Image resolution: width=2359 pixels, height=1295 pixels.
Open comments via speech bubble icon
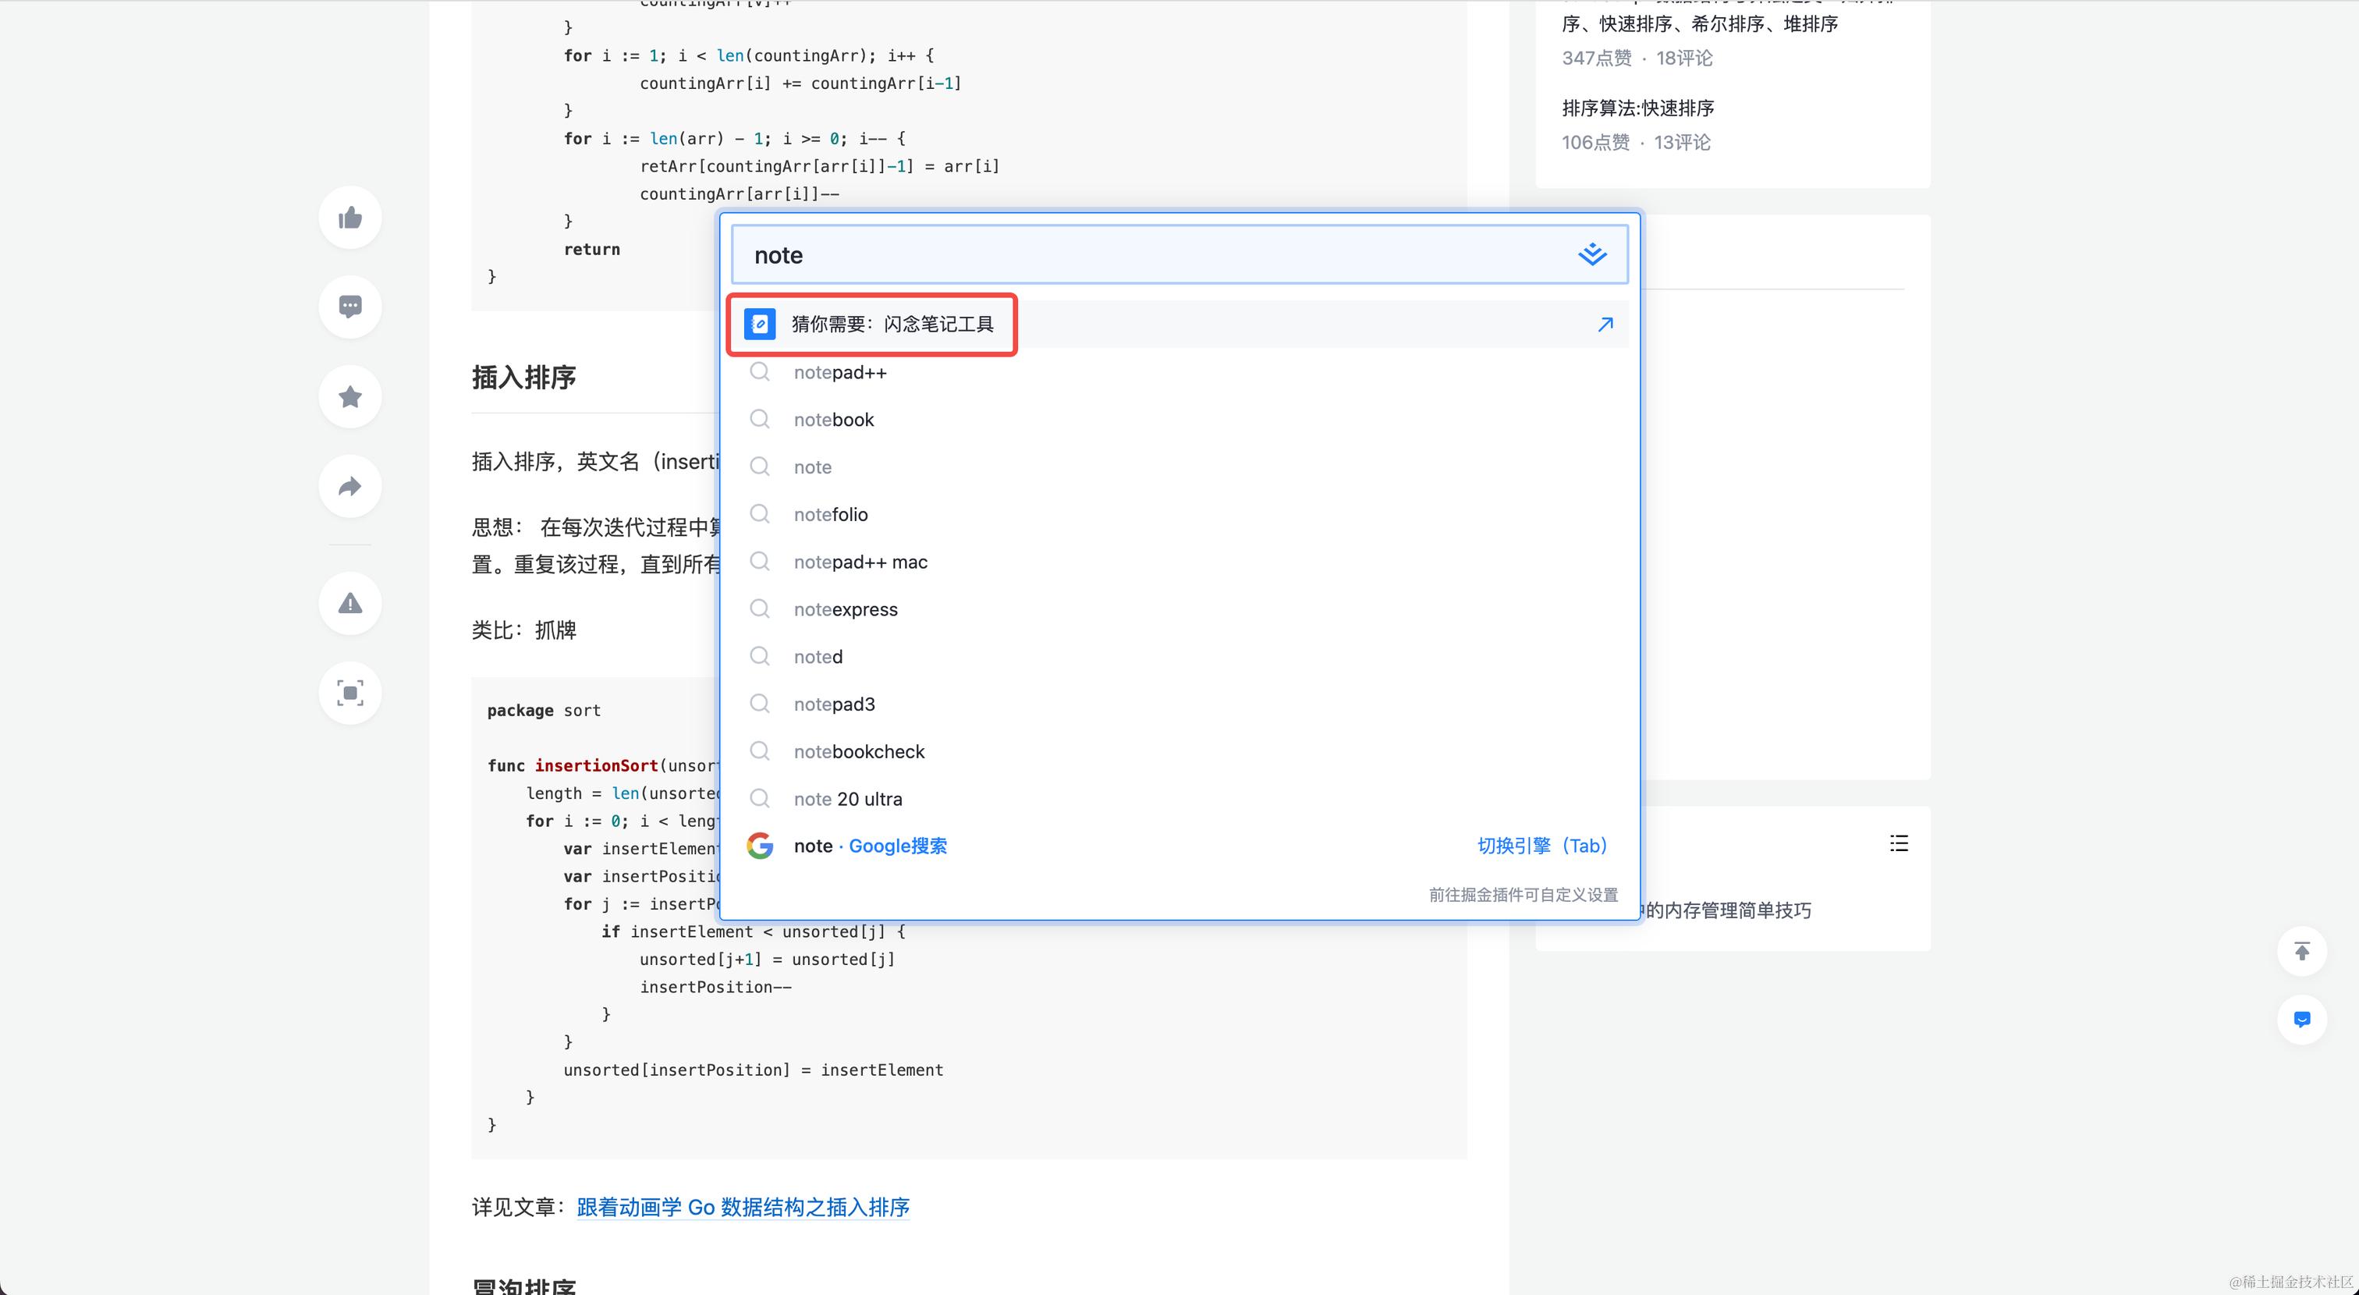point(349,307)
